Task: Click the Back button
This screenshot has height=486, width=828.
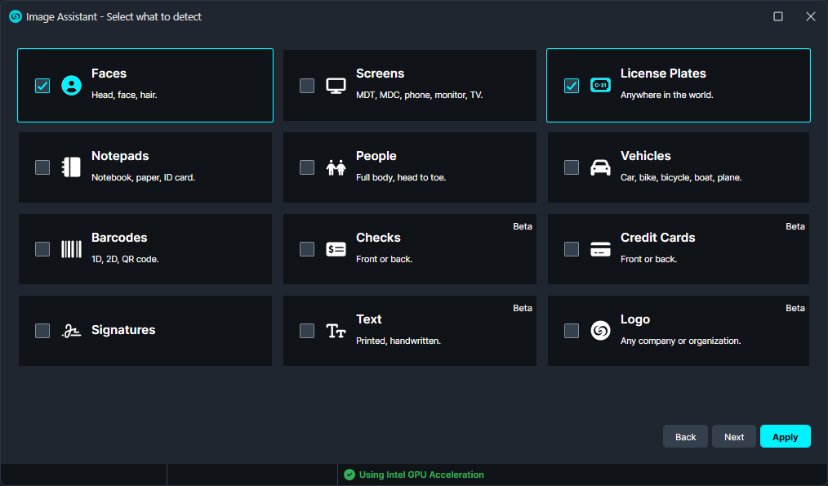Action: 685,437
